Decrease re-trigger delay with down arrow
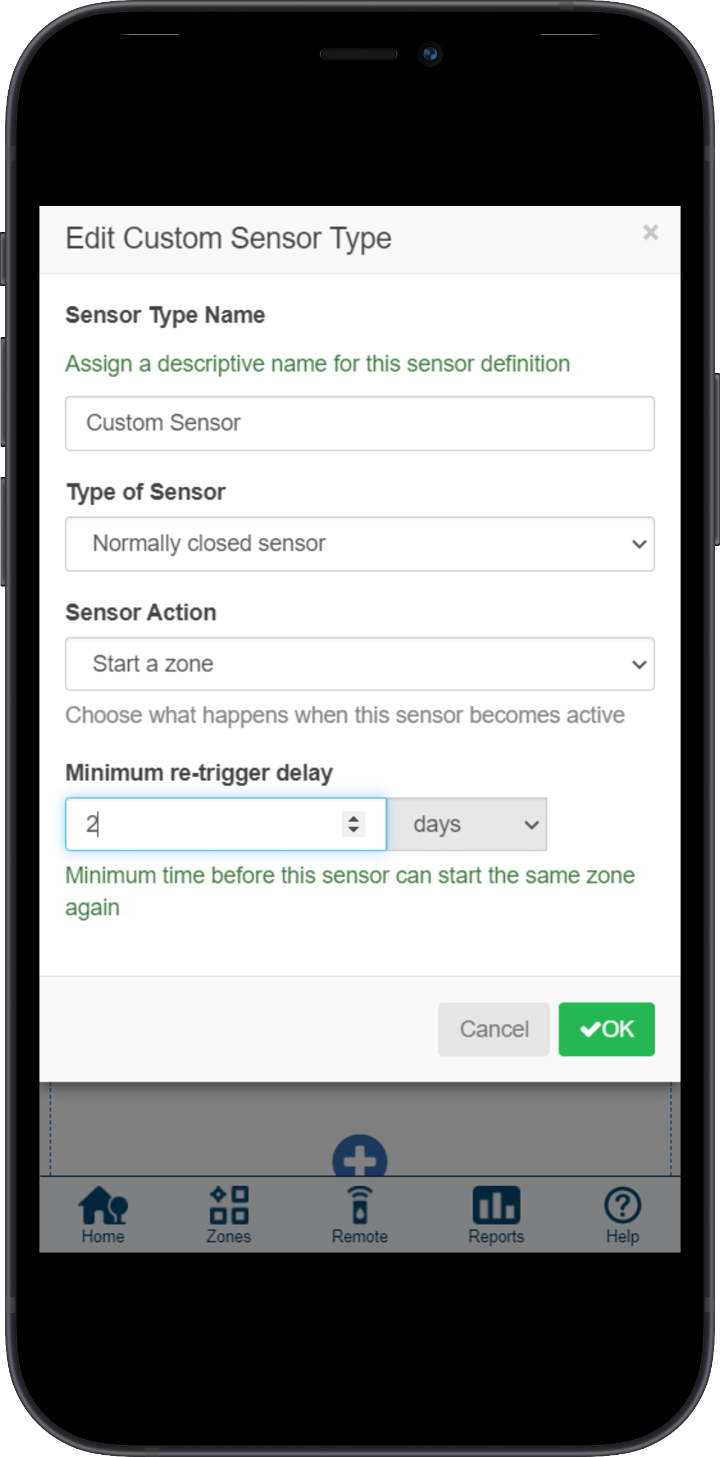Image resolution: width=720 pixels, height=1457 pixels. click(x=353, y=830)
